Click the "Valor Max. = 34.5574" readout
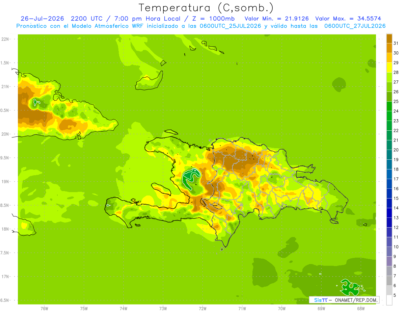 point(348,19)
